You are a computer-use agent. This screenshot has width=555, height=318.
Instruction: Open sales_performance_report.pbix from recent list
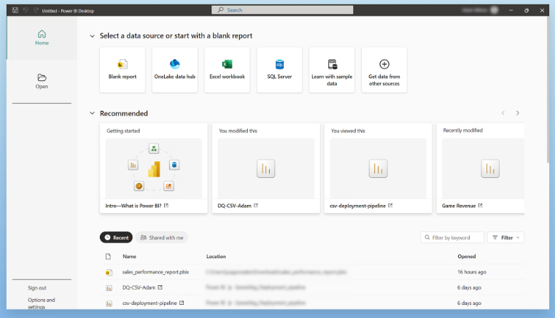pyautogui.click(x=156, y=272)
